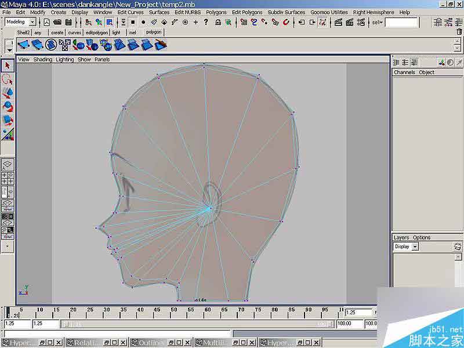Open the Display dropdown in Layers panel
This screenshot has height=348, width=464.
click(x=415, y=246)
